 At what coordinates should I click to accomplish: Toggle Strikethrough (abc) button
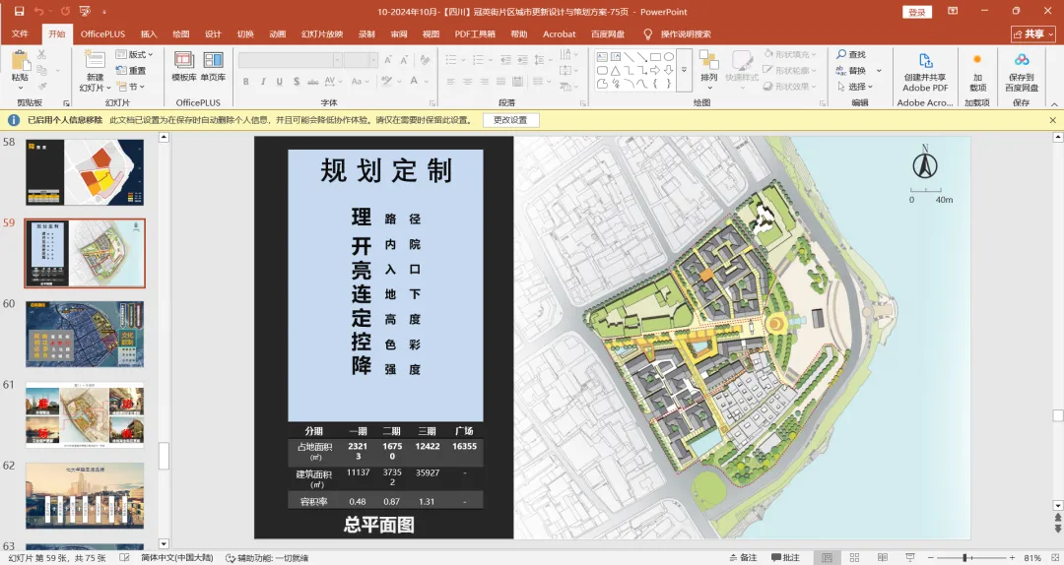(x=313, y=82)
